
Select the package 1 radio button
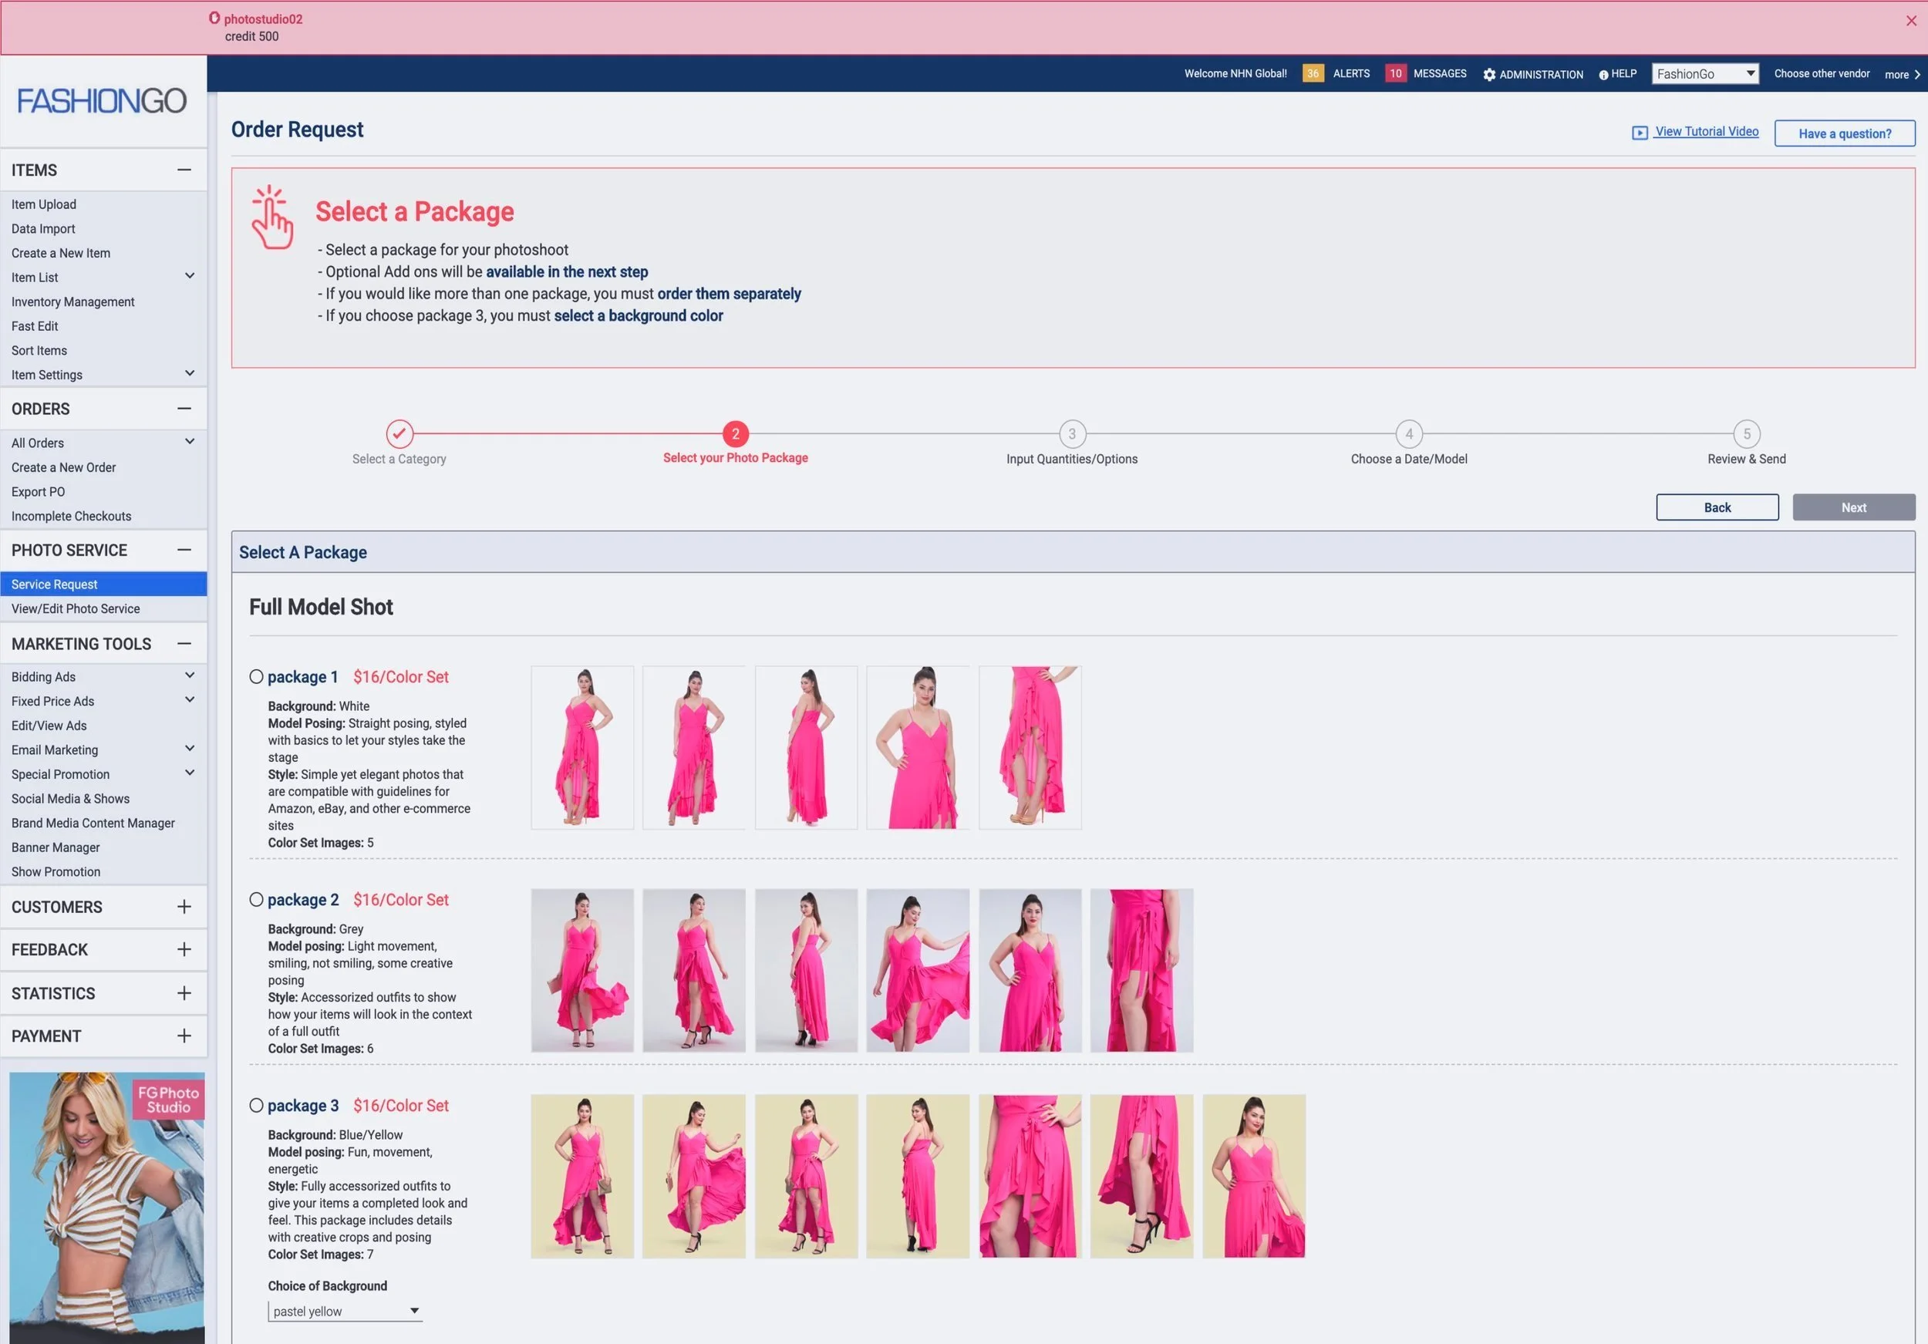(x=256, y=676)
